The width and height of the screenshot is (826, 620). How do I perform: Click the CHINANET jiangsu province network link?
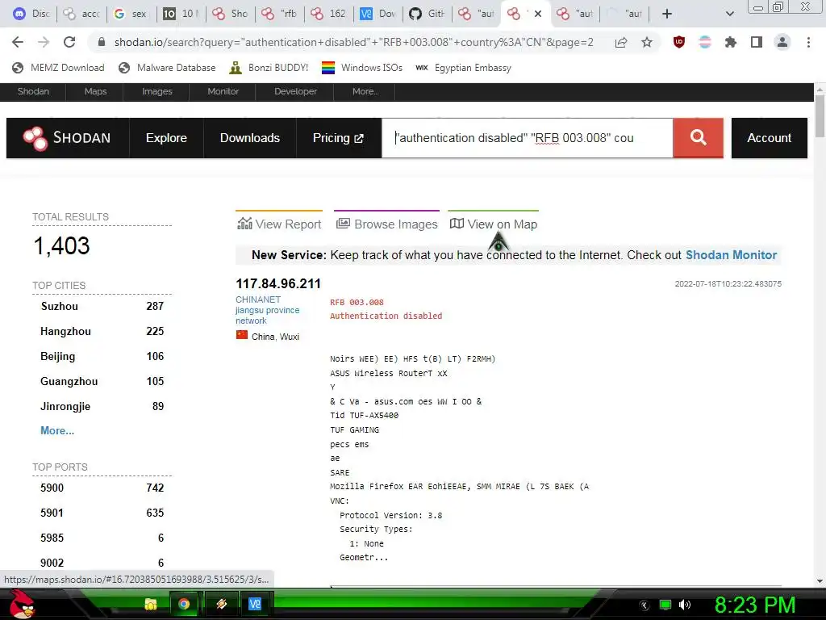(x=267, y=310)
